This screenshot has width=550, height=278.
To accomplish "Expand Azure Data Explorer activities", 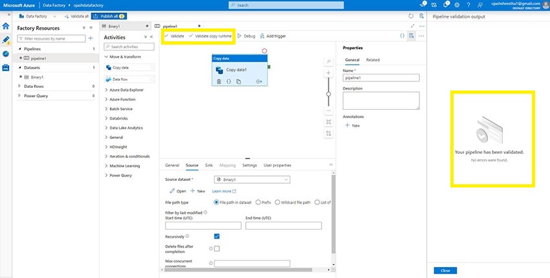I will pyautogui.click(x=106, y=90).
